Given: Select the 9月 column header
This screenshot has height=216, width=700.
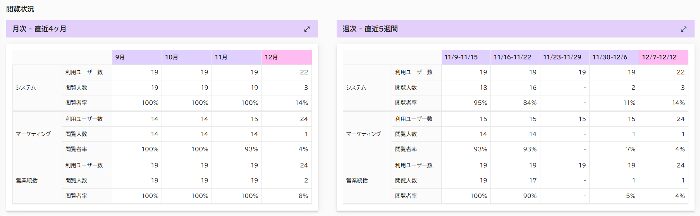Looking at the screenshot, I should pos(137,57).
